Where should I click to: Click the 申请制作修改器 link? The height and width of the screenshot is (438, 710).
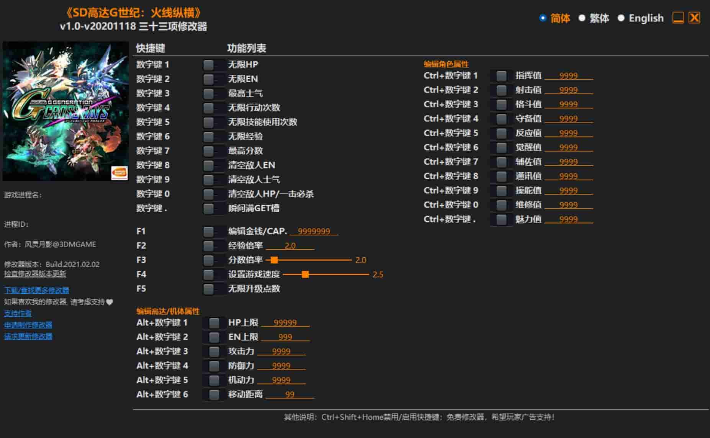coord(28,325)
